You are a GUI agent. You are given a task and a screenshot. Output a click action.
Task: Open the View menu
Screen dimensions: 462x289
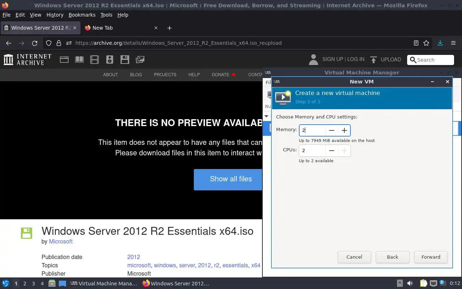coord(35,15)
